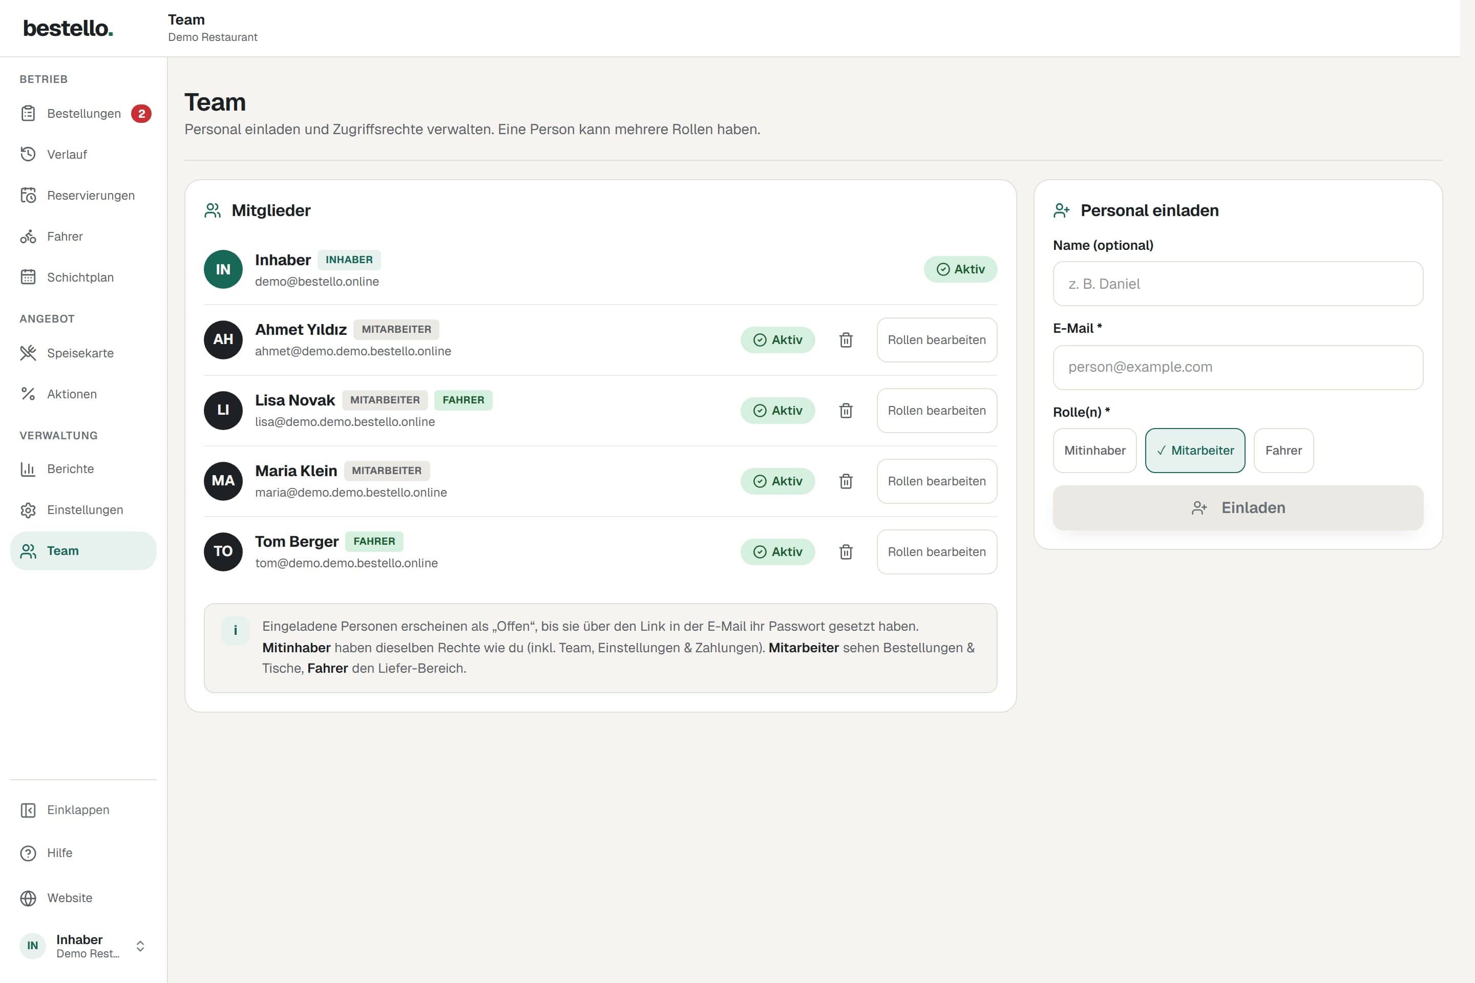Click the E-Mail input field
1475x983 pixels.
click(1237, 368)
